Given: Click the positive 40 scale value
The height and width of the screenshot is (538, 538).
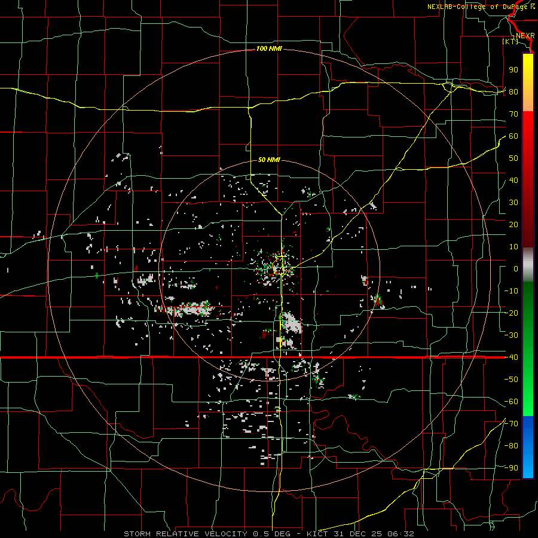Looking at the screenshot, I should pos(513,181).
